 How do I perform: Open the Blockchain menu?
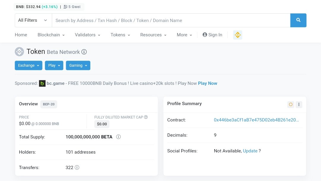(x=51, y=35)
